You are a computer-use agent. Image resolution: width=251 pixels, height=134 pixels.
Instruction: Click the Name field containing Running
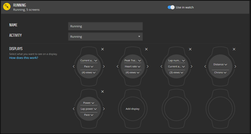(x=105, y=26)
